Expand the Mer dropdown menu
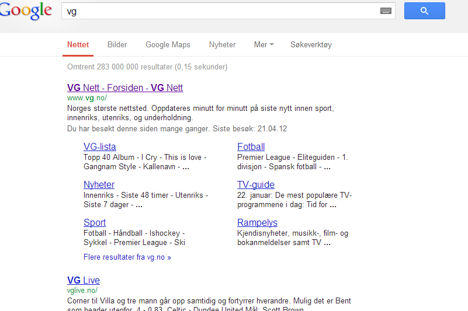The image size is (468, 311). click(264, 45)
